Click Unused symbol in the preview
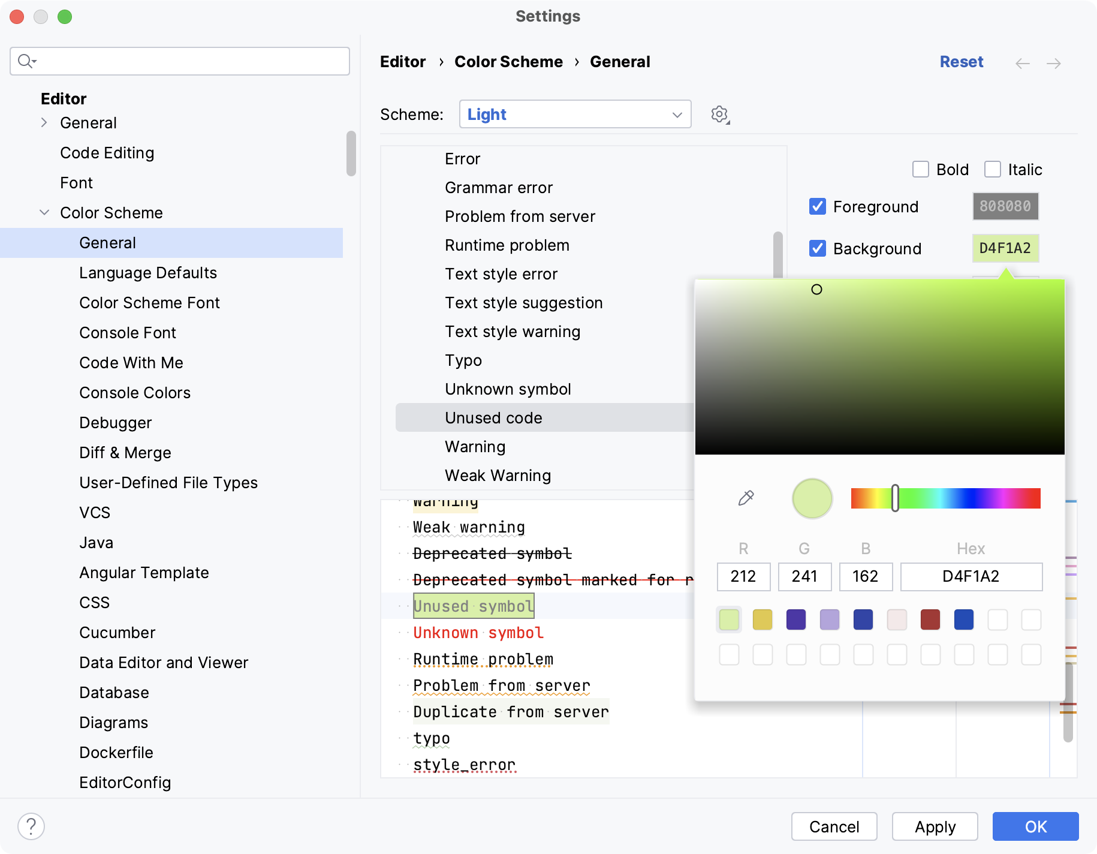 [474, 606]
